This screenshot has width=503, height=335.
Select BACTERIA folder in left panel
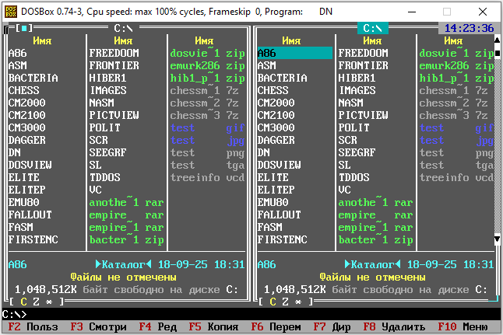point(33,78)
